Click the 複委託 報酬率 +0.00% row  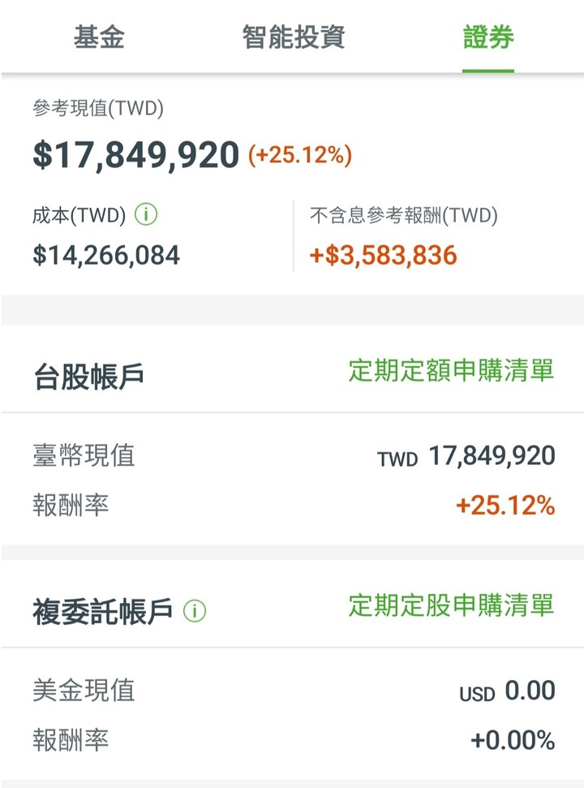click(x=294, y=740)
